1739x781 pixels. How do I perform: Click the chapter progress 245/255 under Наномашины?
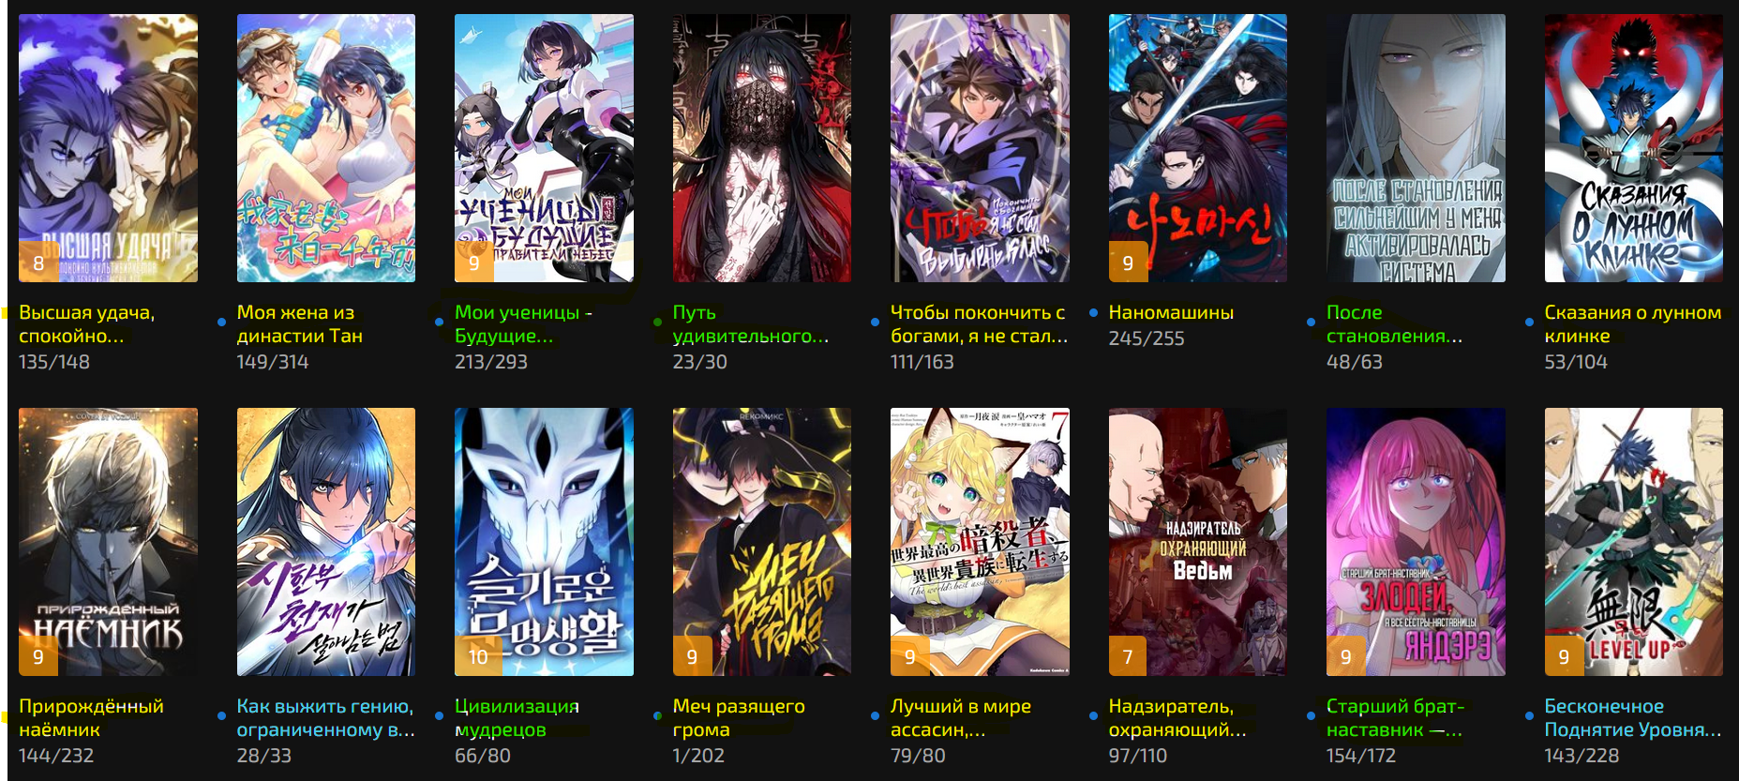(x=1147, y=338)
